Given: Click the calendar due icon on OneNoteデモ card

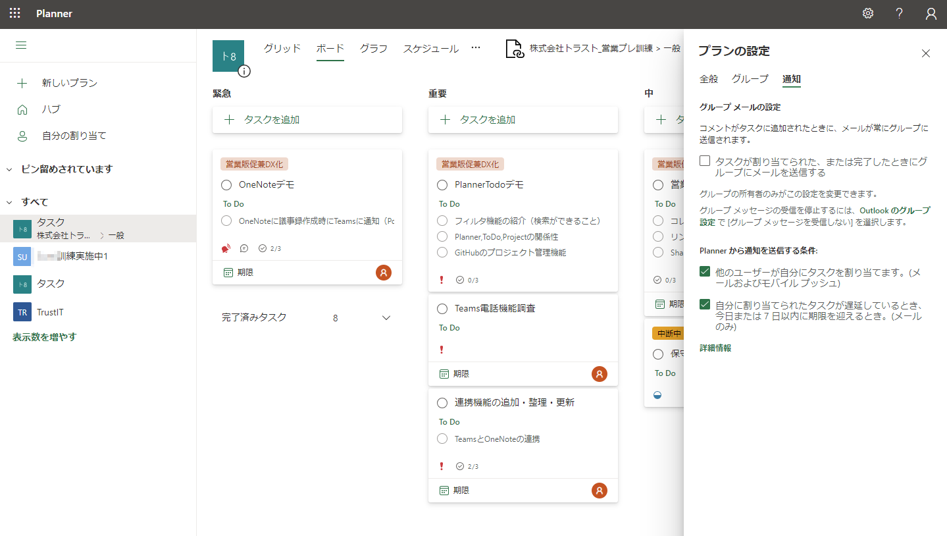Looking at the screenshot, I should click(x=228, y=272).
